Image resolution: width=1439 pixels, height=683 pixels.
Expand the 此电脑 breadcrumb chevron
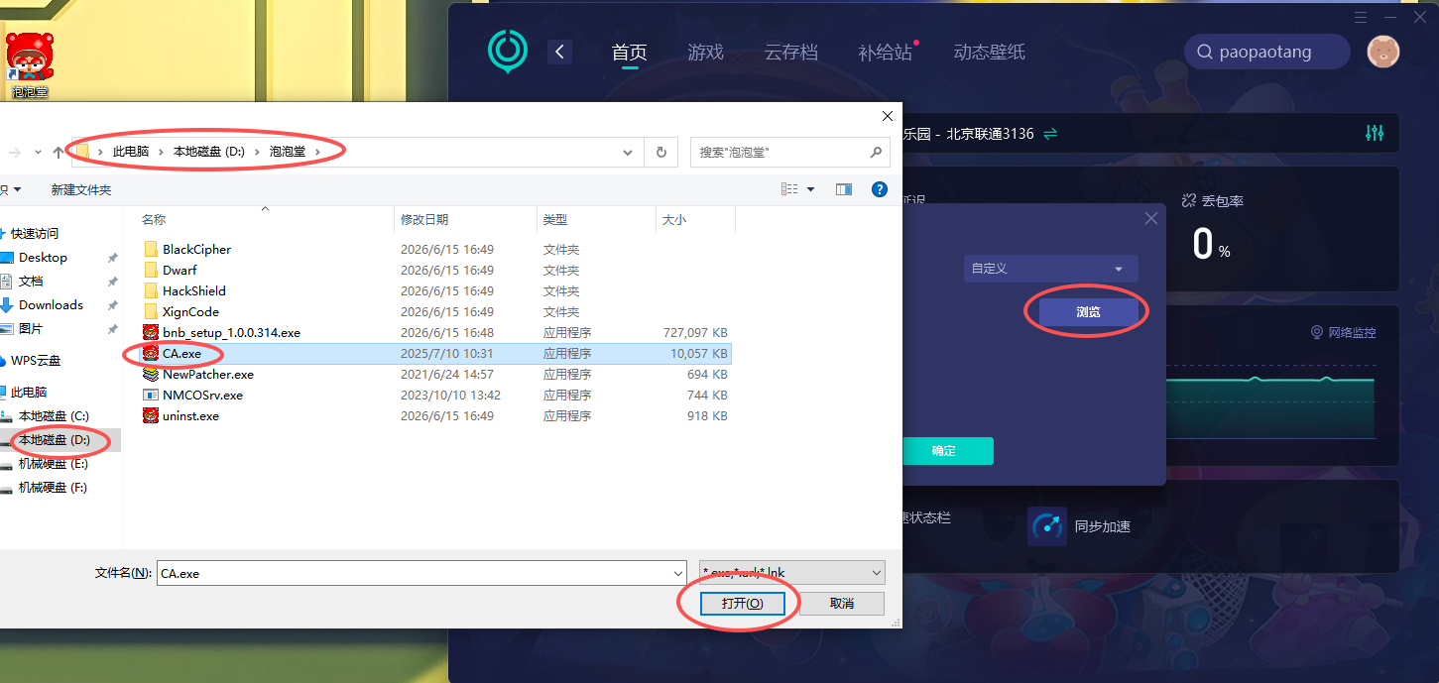click(162, 152)
